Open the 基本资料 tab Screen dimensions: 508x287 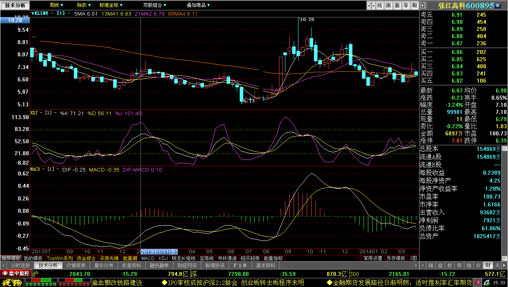266,266
